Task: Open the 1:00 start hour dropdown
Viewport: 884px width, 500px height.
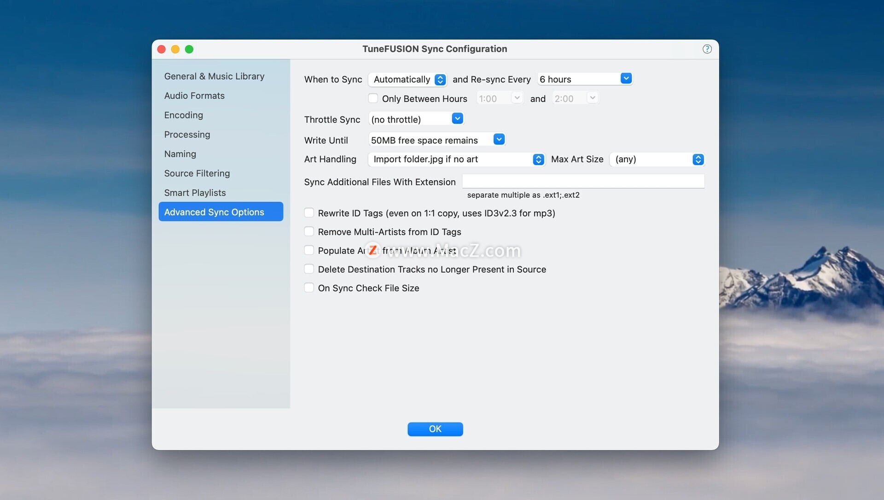Action: [500, 98]
